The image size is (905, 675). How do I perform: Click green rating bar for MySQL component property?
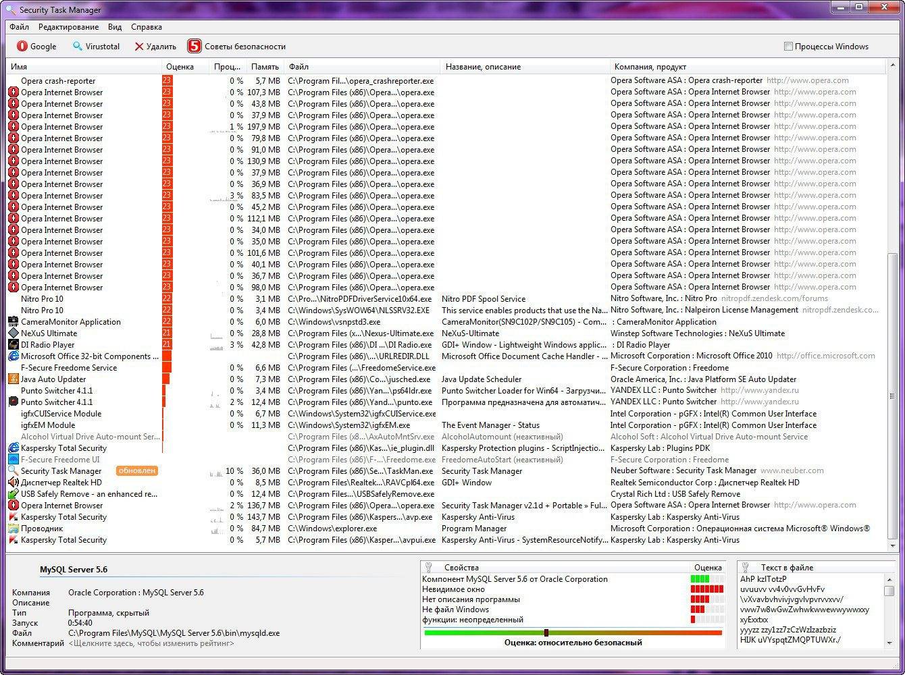click(x=707, y=579)
